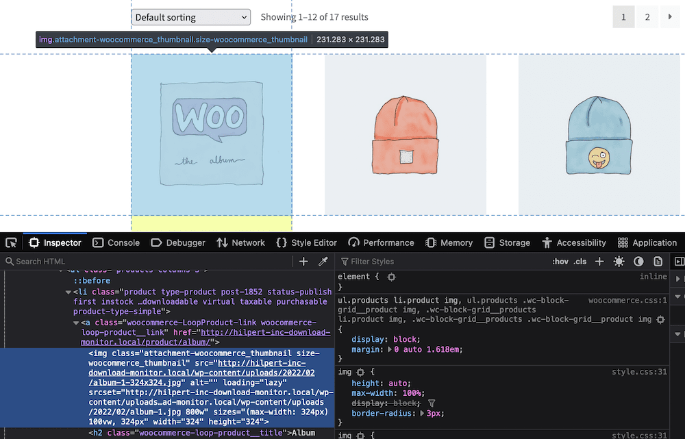Open woocommerce.css:1 source link

tap(627, 301)
